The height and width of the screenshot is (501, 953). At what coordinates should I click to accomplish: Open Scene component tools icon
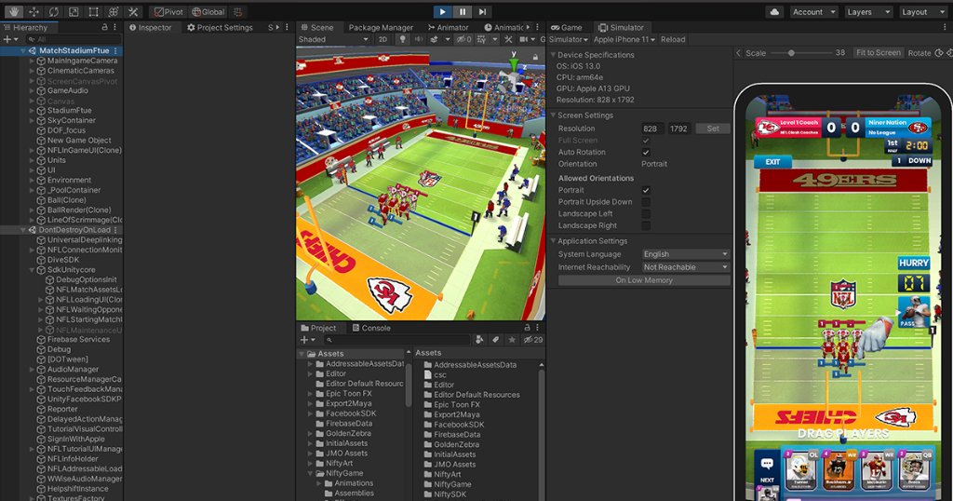click(508, 39)
